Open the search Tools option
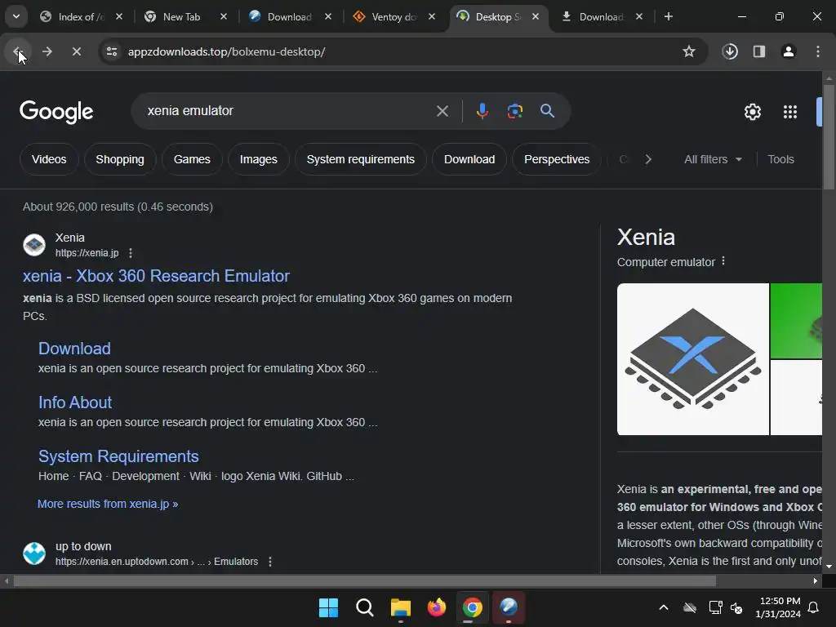 [780, 159]
